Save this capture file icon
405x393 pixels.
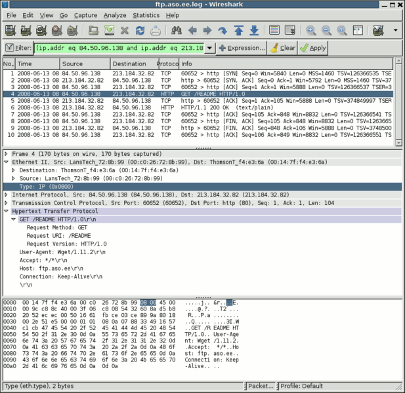pyautogui.click(x=109, y=30)
